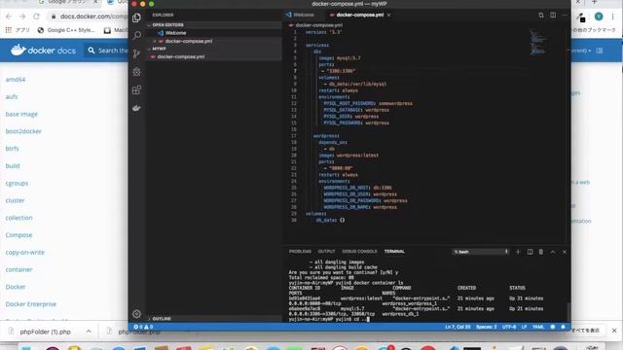This screenshot has width=623, height=350.
Task: Reload the Docker docs page in Chrome
Action: [x=36, y=17]
